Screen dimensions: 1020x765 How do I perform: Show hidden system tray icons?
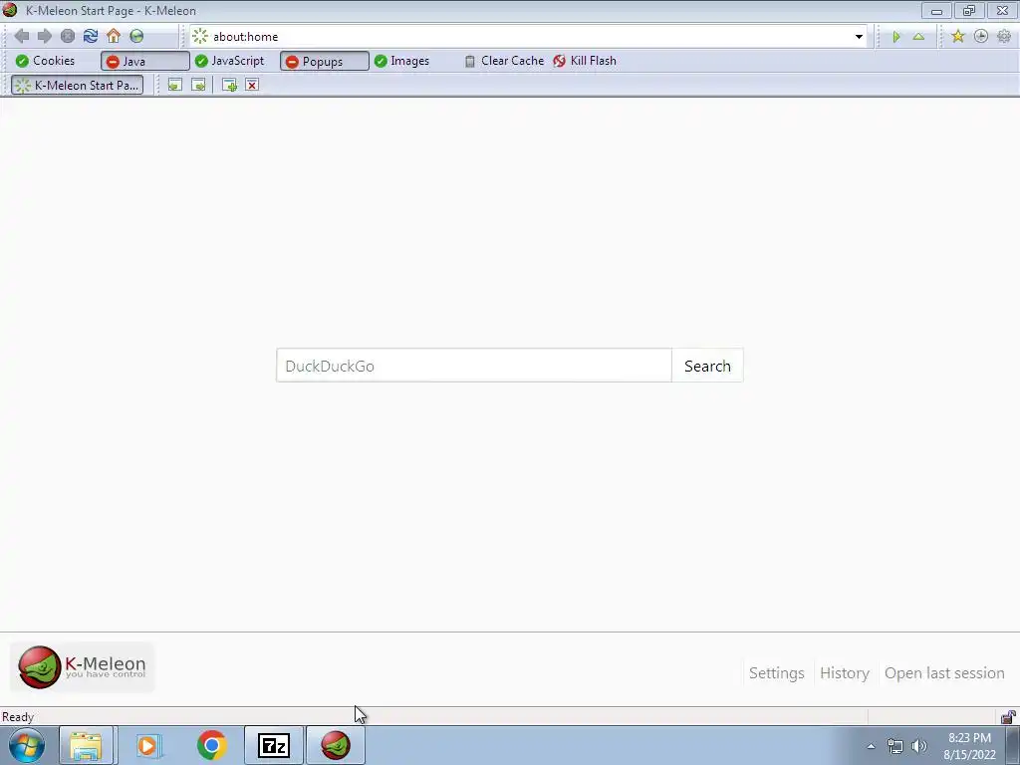(871, 746)
